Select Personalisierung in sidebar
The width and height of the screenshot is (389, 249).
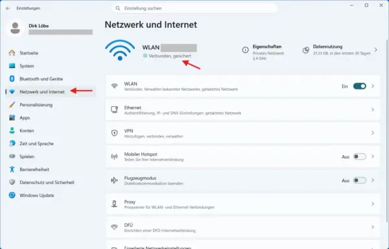51,104
